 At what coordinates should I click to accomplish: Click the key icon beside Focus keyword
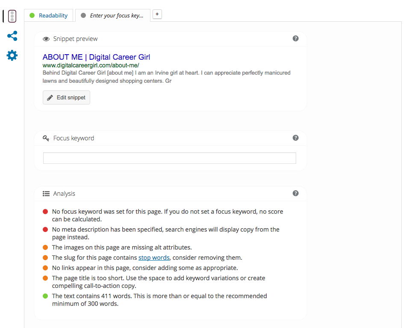[46, 138]
